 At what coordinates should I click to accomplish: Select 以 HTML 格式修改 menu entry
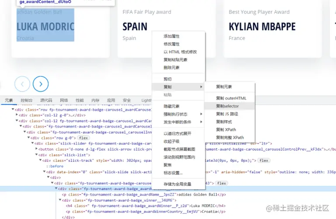(179, 52)
